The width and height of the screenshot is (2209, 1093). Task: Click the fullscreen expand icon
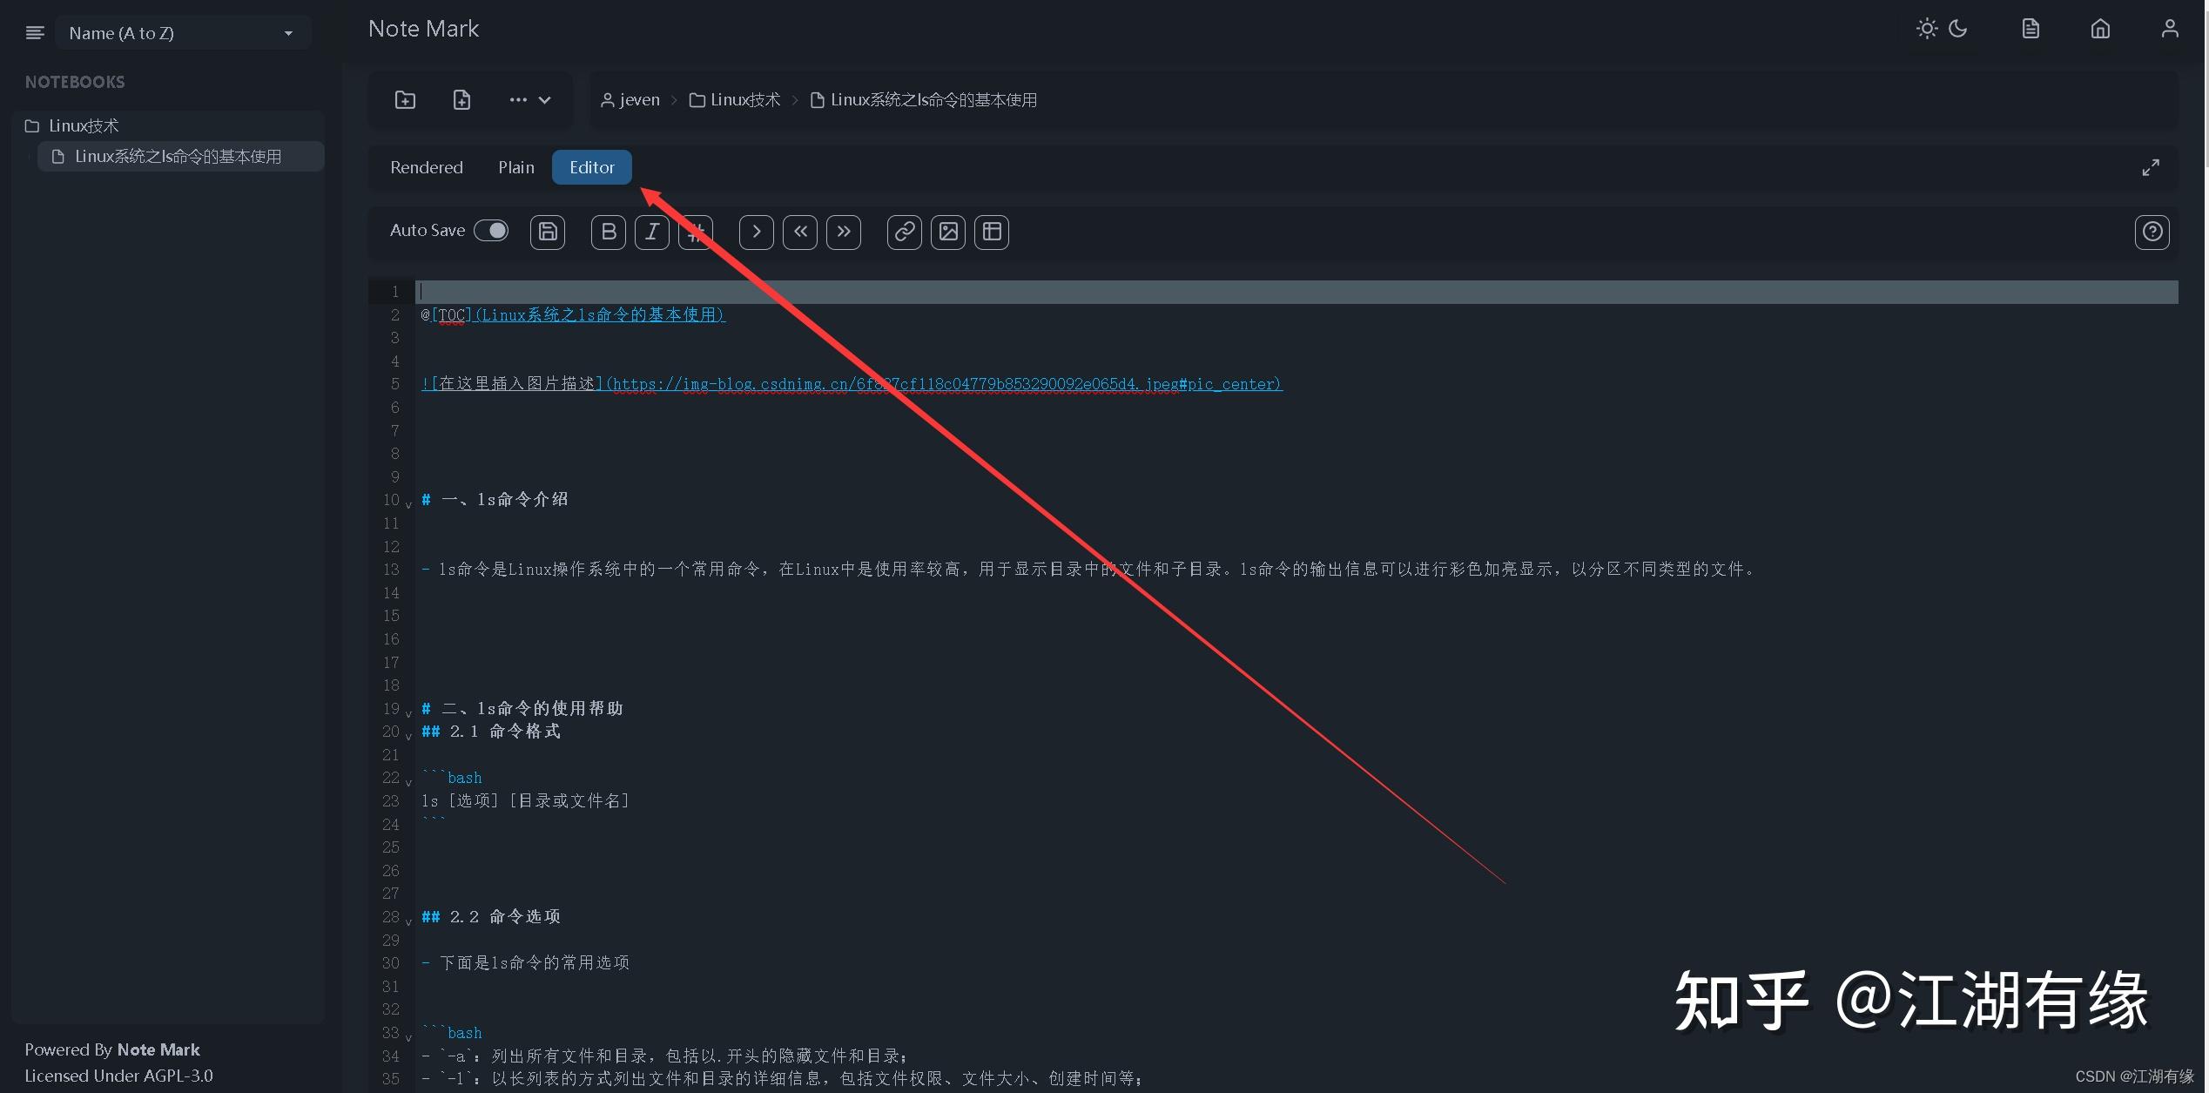tap(2151, 166)
